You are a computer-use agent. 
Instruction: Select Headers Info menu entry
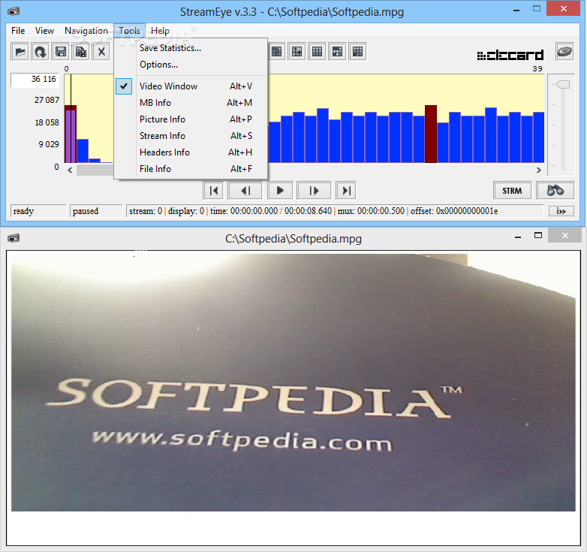[191, 152]
